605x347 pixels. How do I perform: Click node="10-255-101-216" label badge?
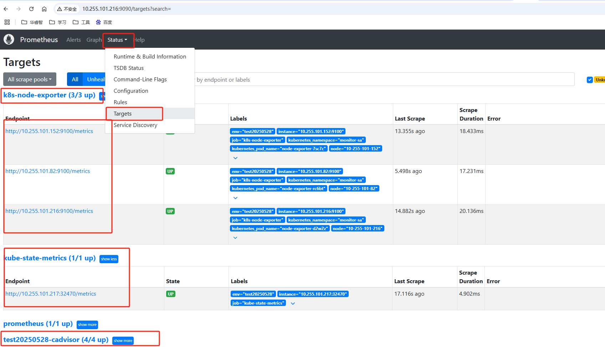coord(358,229)
